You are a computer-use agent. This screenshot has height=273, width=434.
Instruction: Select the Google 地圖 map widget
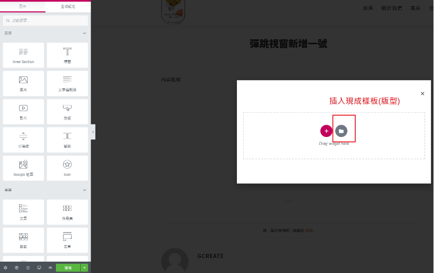23,168
